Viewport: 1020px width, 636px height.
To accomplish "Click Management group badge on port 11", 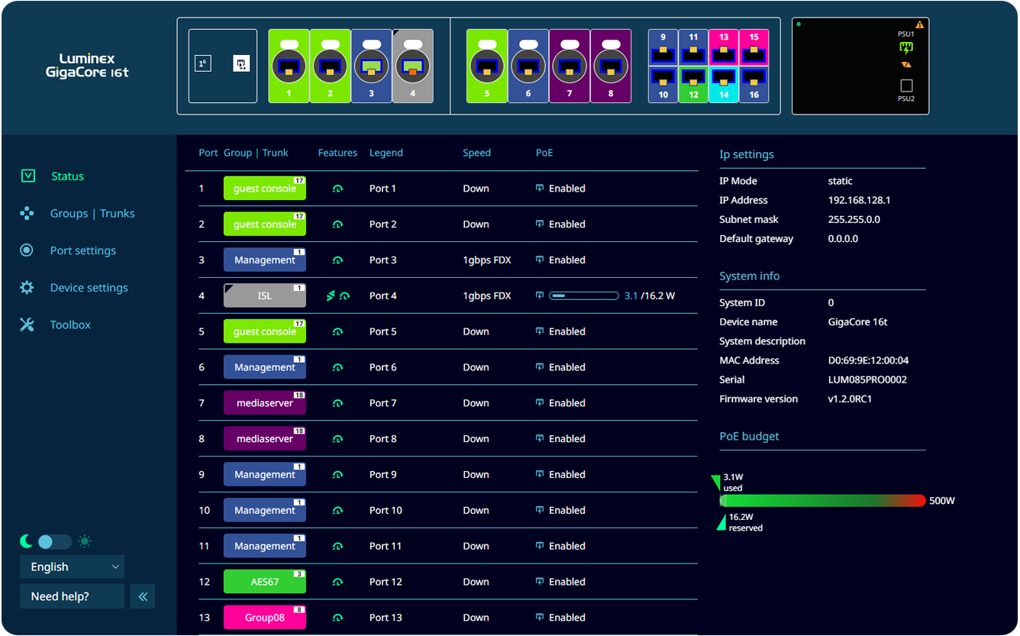I will [265, 546].
